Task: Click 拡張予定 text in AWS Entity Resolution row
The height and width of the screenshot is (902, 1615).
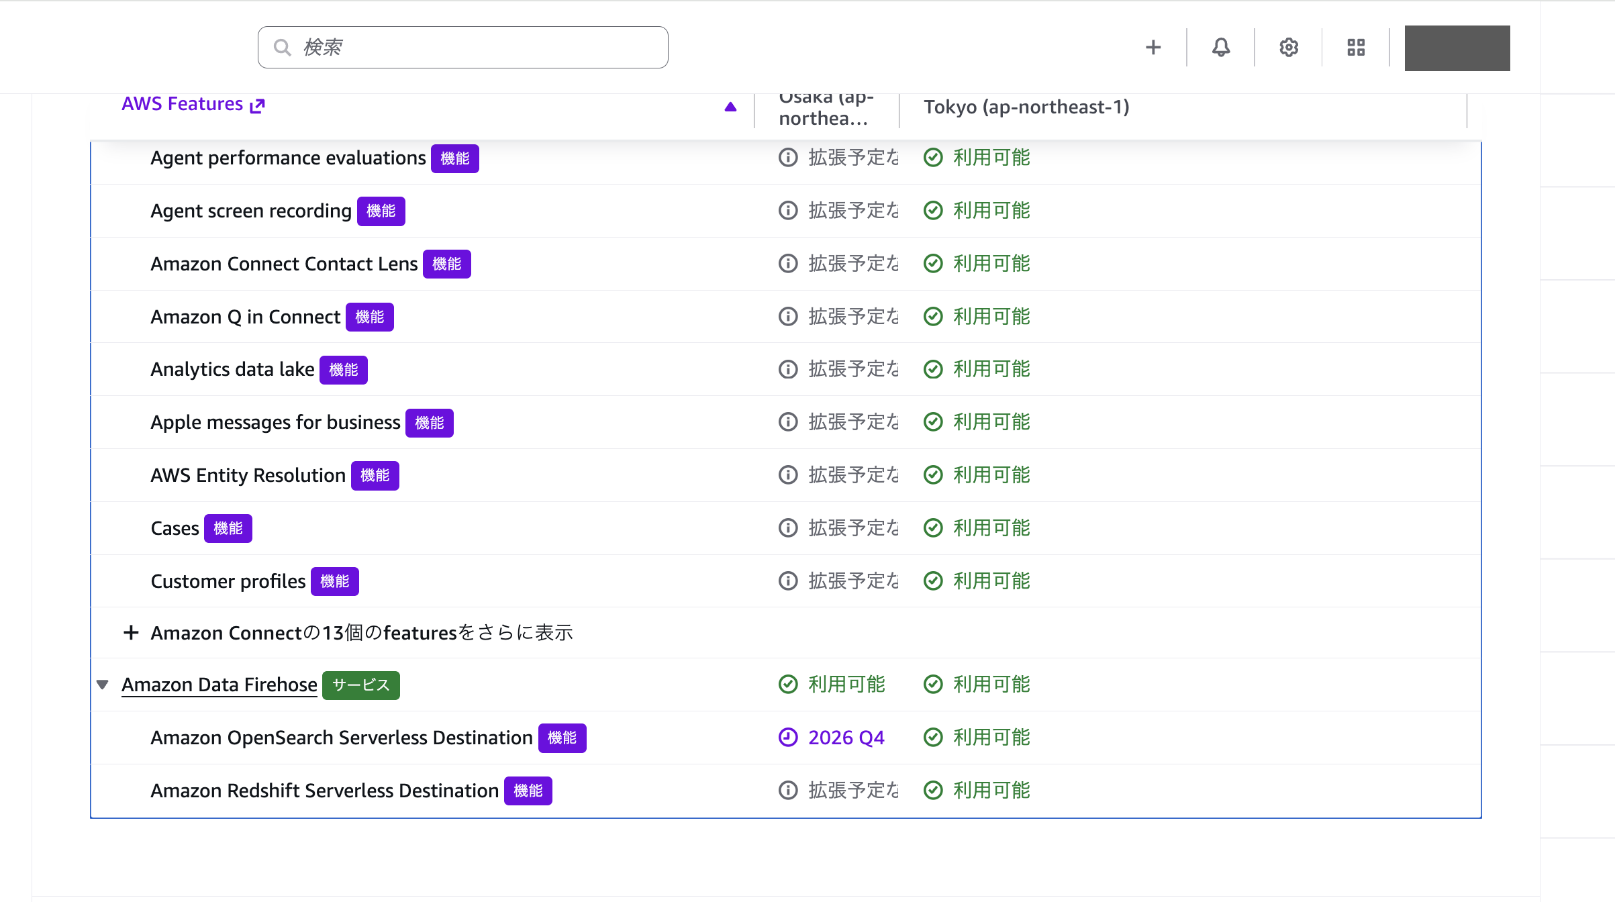Action: 853,475
